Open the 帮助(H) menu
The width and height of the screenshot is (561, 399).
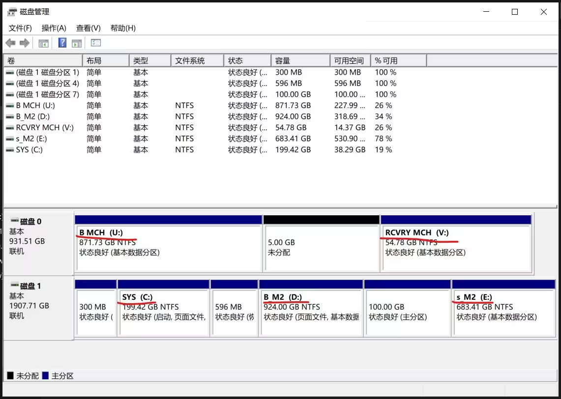pyautogui.click(x=122, y=28)
